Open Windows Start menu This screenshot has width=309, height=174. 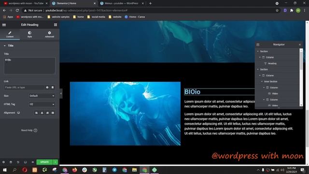click(4, 170)
